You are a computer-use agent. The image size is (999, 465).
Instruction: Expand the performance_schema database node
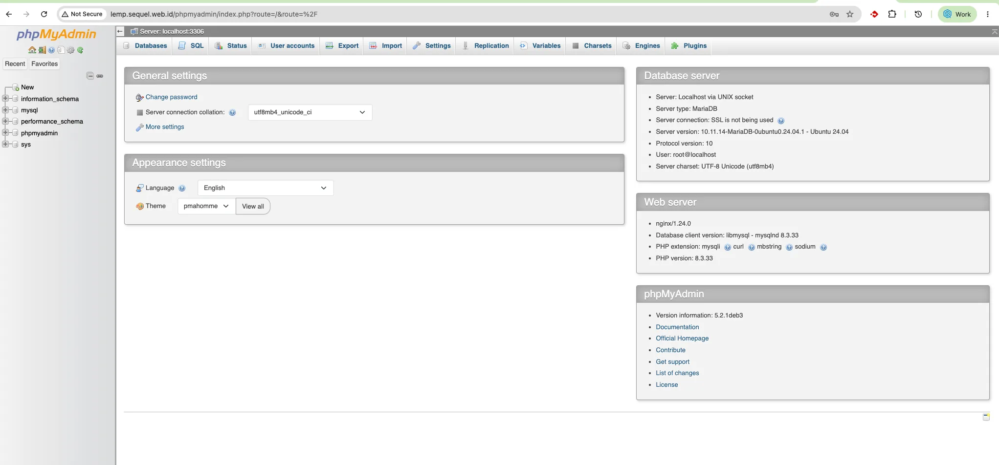click(5, 121)
